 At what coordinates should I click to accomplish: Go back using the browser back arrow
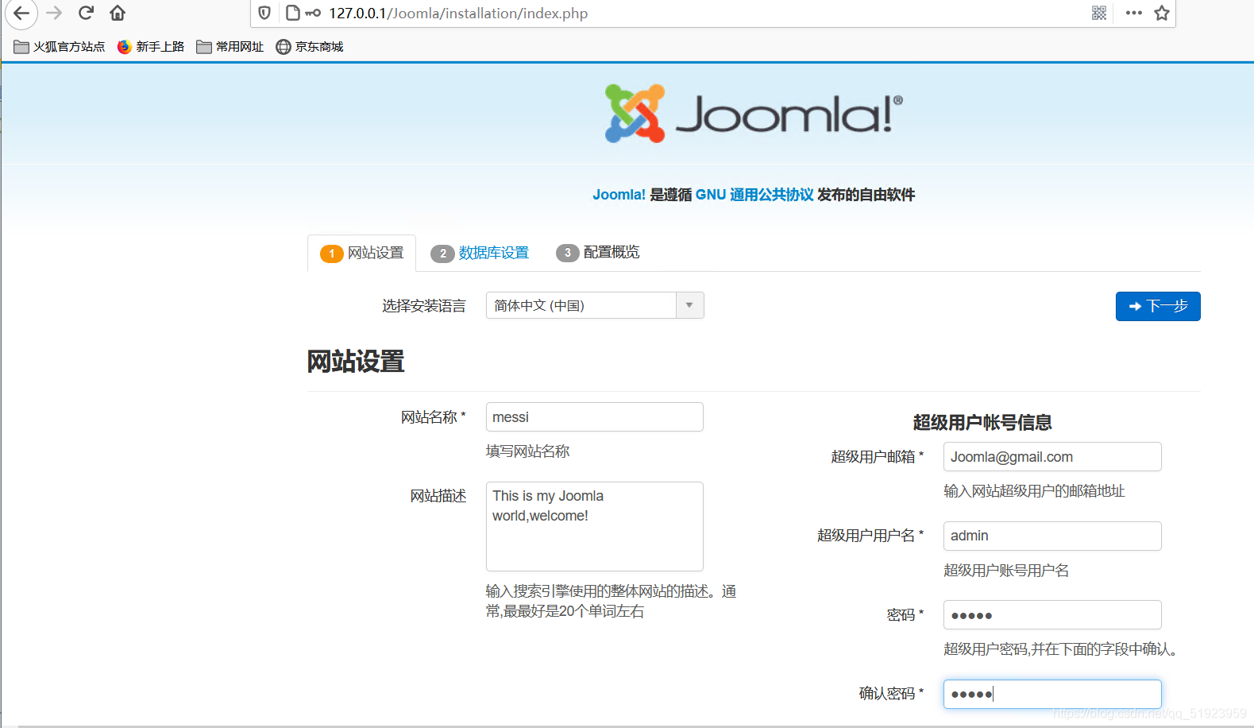(x=21, y=13)
